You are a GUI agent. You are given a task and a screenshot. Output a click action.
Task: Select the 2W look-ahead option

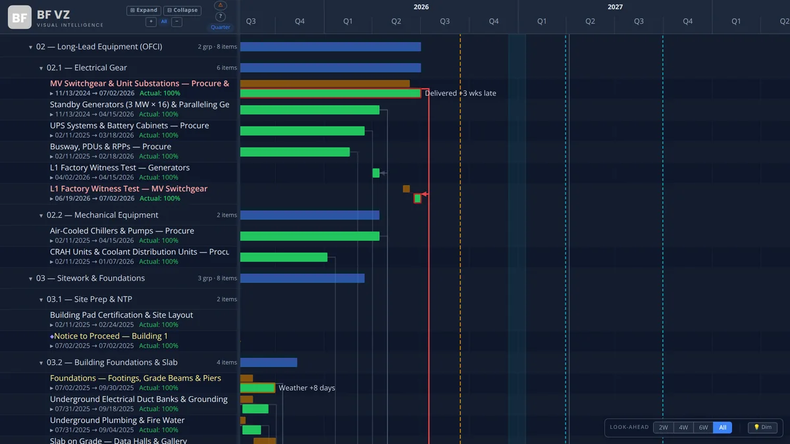pyautogui.click(x=663, y=428)
